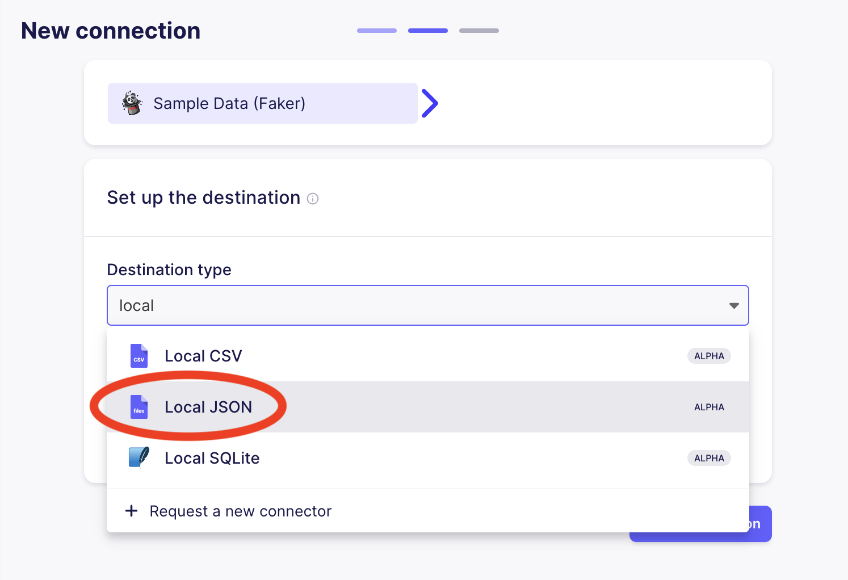Click the plus icon beside Request a new connector
Viewport: 848px width, 580px height.
point(131,511)
